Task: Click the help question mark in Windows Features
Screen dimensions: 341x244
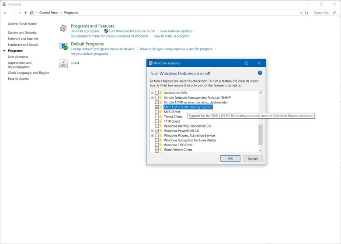Action: click(x=260, y=73)
